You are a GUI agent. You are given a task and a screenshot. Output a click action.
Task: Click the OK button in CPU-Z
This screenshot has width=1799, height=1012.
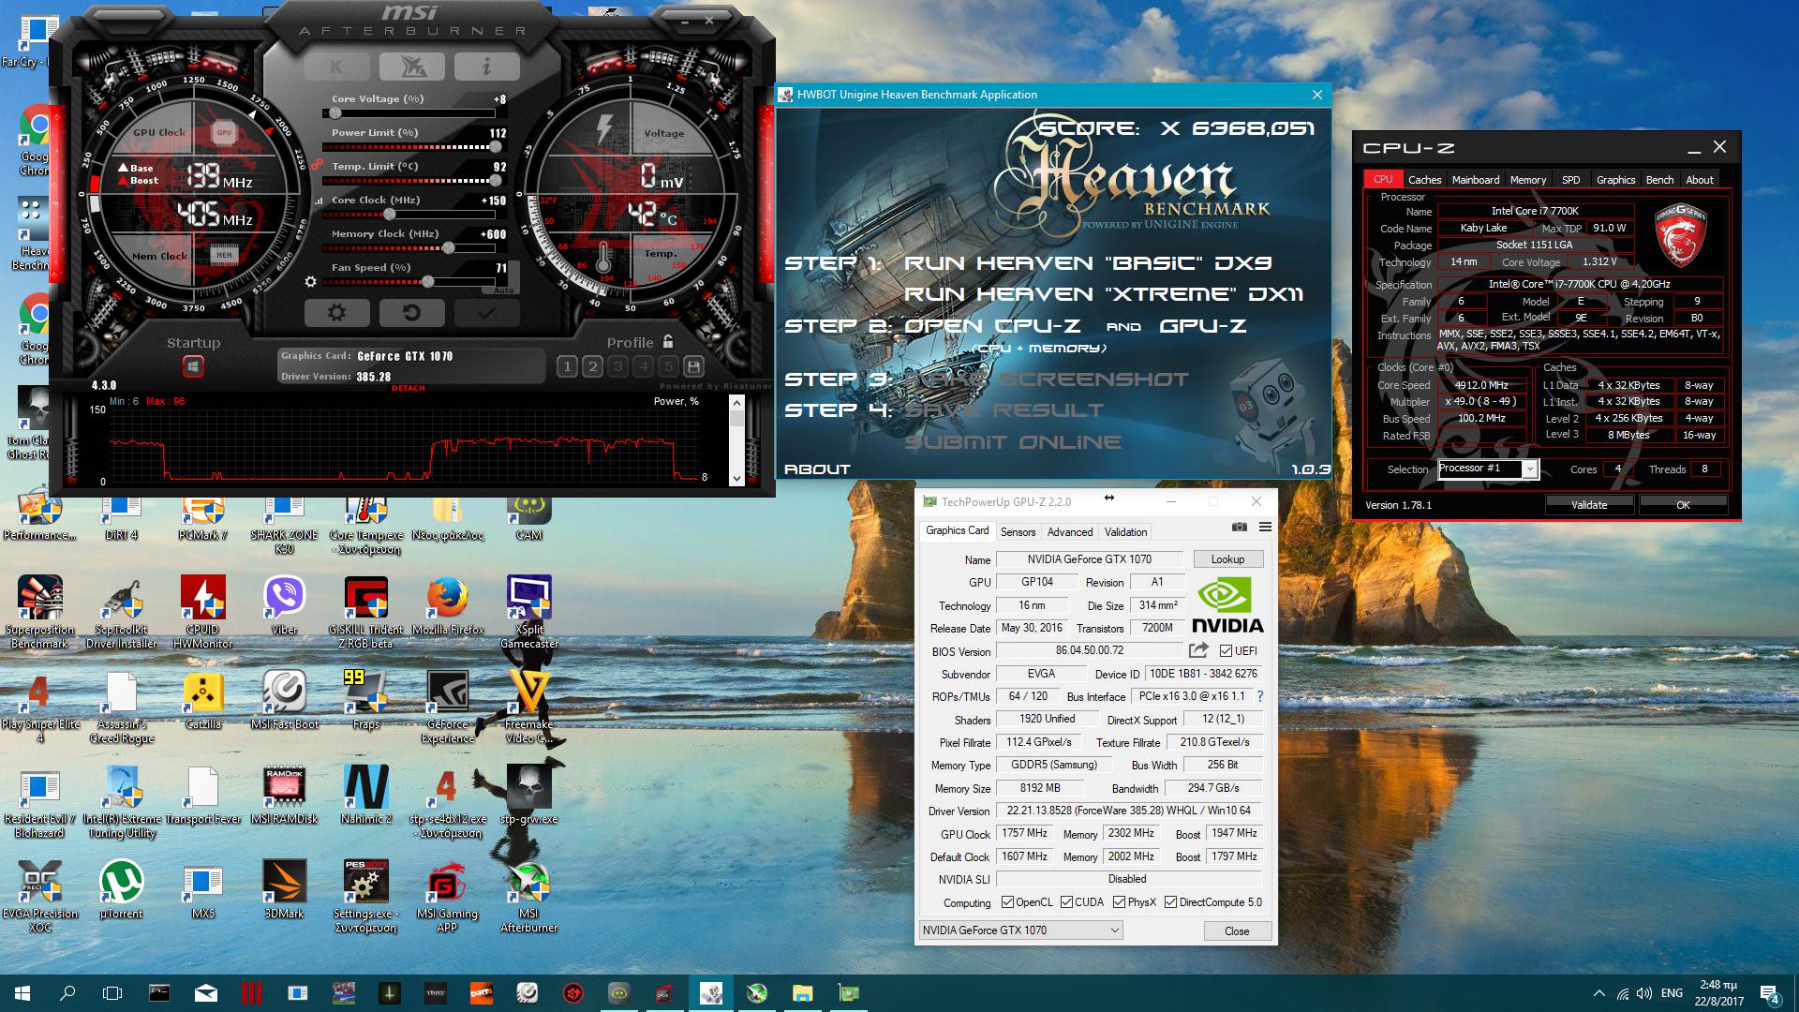(x=1683, y=505)
